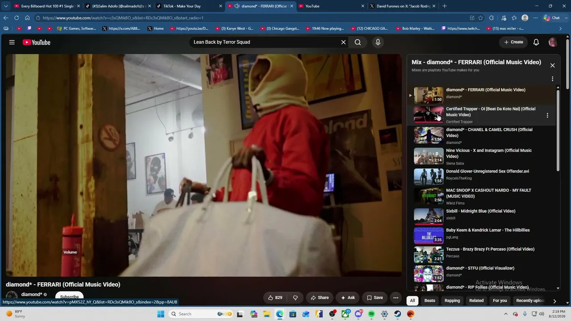Open tab search dropdown in title bar
The height and width of the screenshot is (321, 571).
(6, 6)
